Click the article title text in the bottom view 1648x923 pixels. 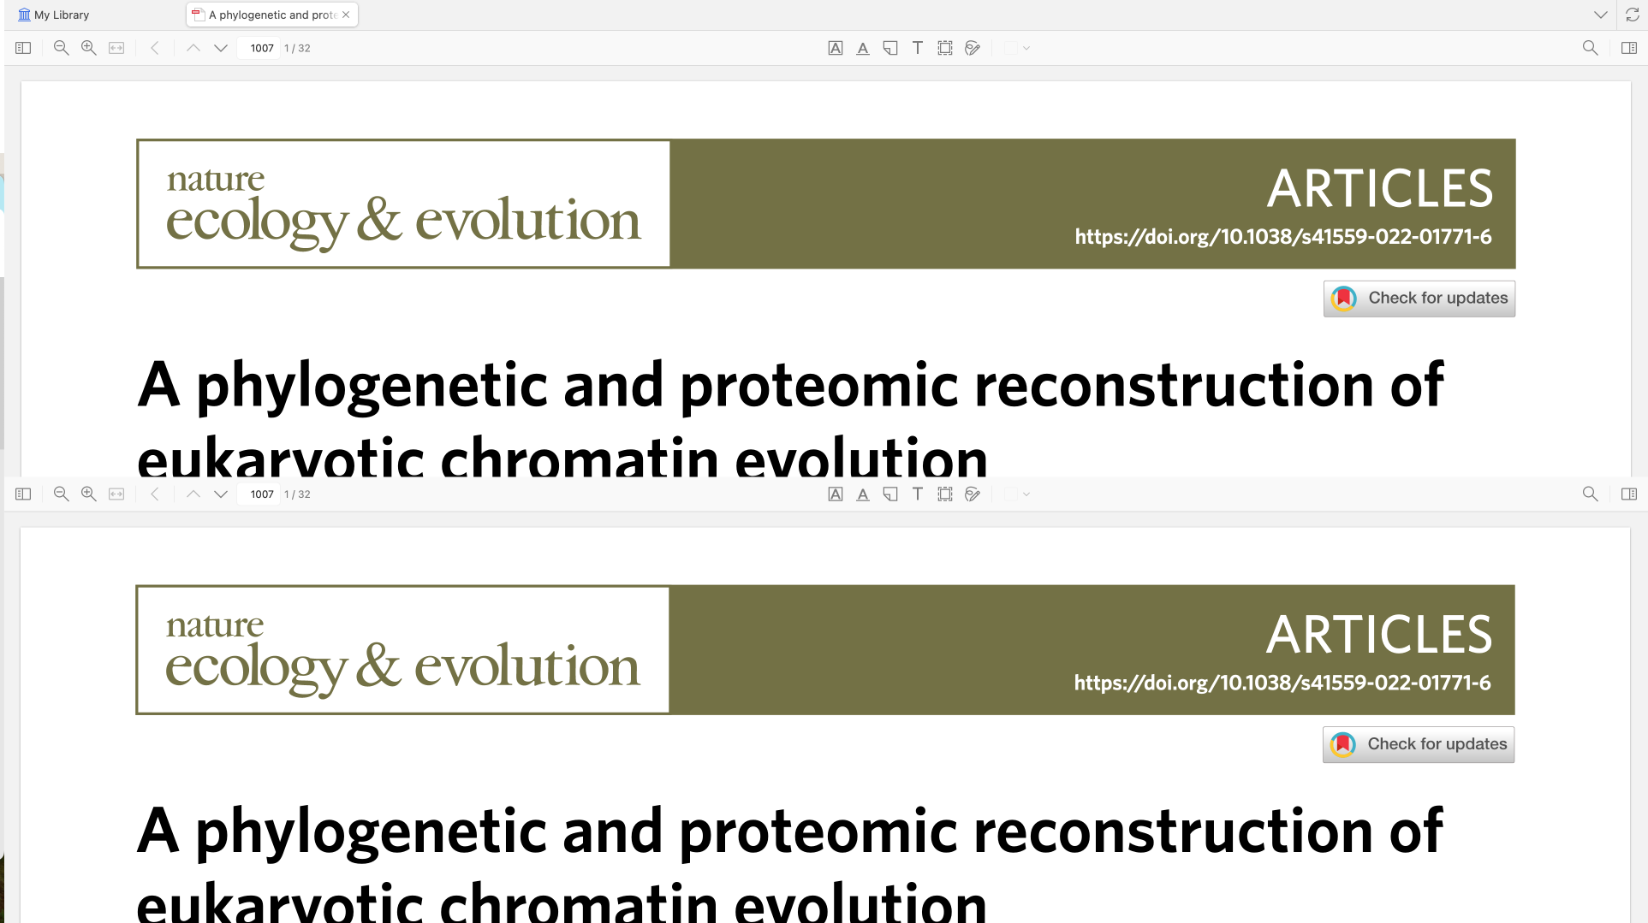[x=789, y=862]
